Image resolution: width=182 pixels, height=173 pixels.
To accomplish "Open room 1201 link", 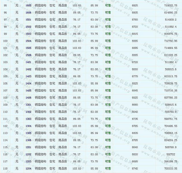I will pos(28,147).
